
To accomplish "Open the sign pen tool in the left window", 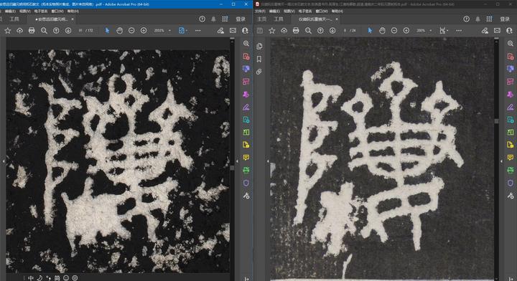I will point(220,31).
